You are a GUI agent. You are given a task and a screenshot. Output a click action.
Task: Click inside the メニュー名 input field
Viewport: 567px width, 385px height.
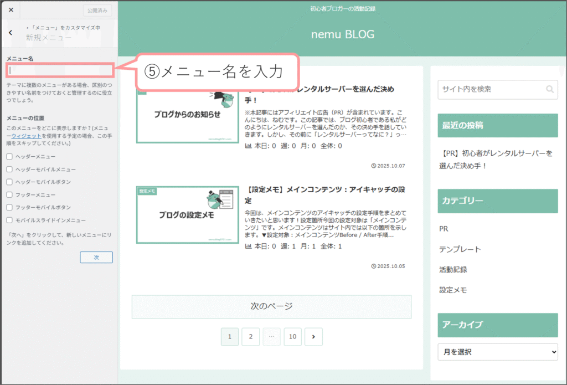(60, 70)
